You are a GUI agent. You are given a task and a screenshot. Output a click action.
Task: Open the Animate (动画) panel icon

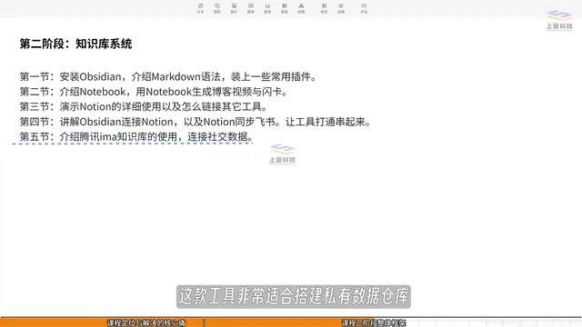tap(341, 8)
